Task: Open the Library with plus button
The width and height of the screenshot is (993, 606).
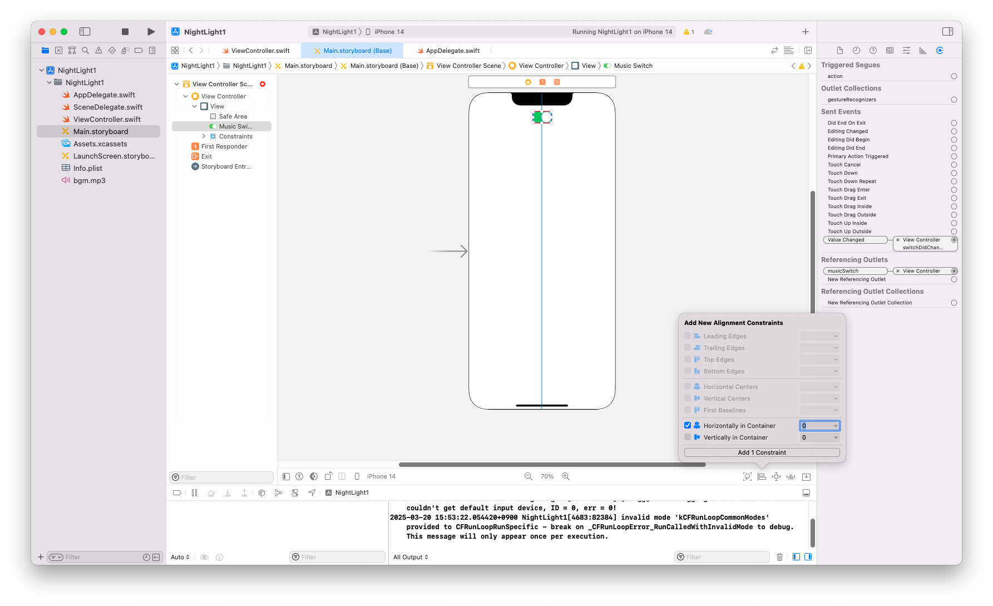Action: click(x=806, y=32)
